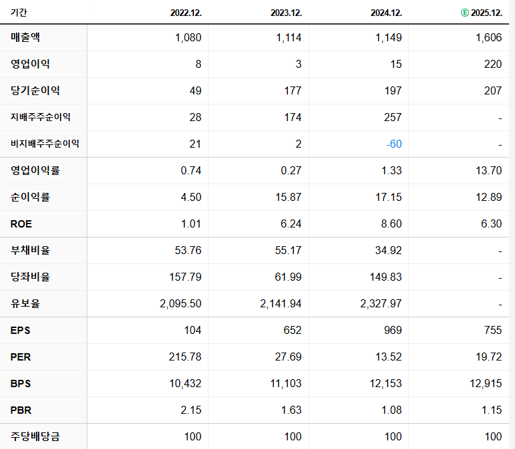Click the green E estimate icon beside 2025.12.
515x449 pixels.
point(465,13)
